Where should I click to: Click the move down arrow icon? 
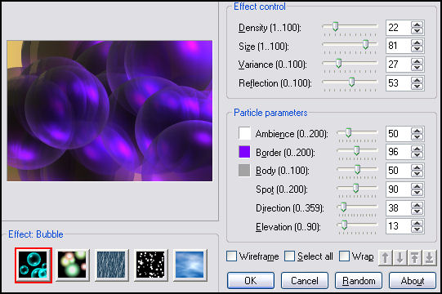pos(400,257)
